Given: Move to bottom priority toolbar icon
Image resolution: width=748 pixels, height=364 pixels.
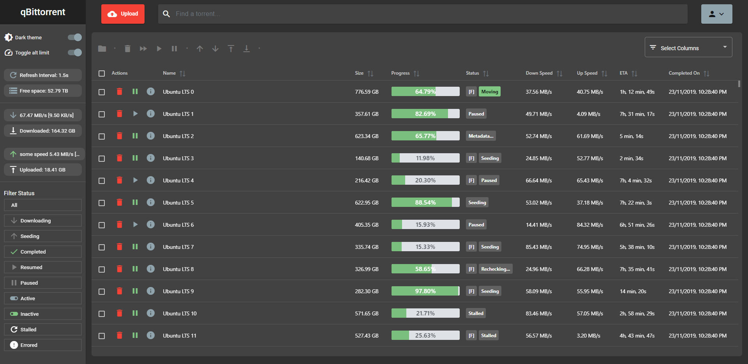Looking at the screenshot, I should 247,49.
